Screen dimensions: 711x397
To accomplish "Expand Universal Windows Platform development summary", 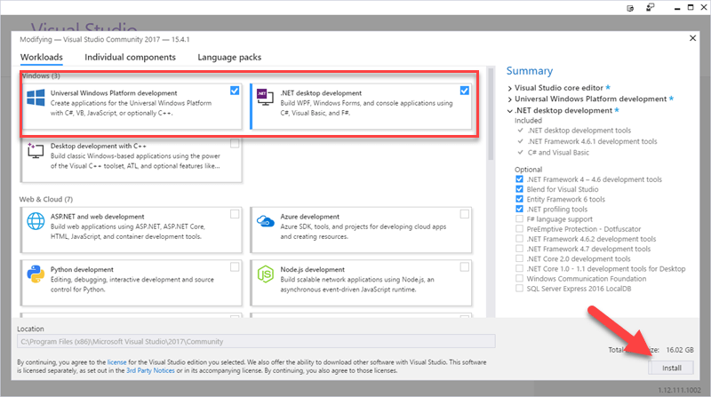I will pyautogui.click(x=510, y=99).
